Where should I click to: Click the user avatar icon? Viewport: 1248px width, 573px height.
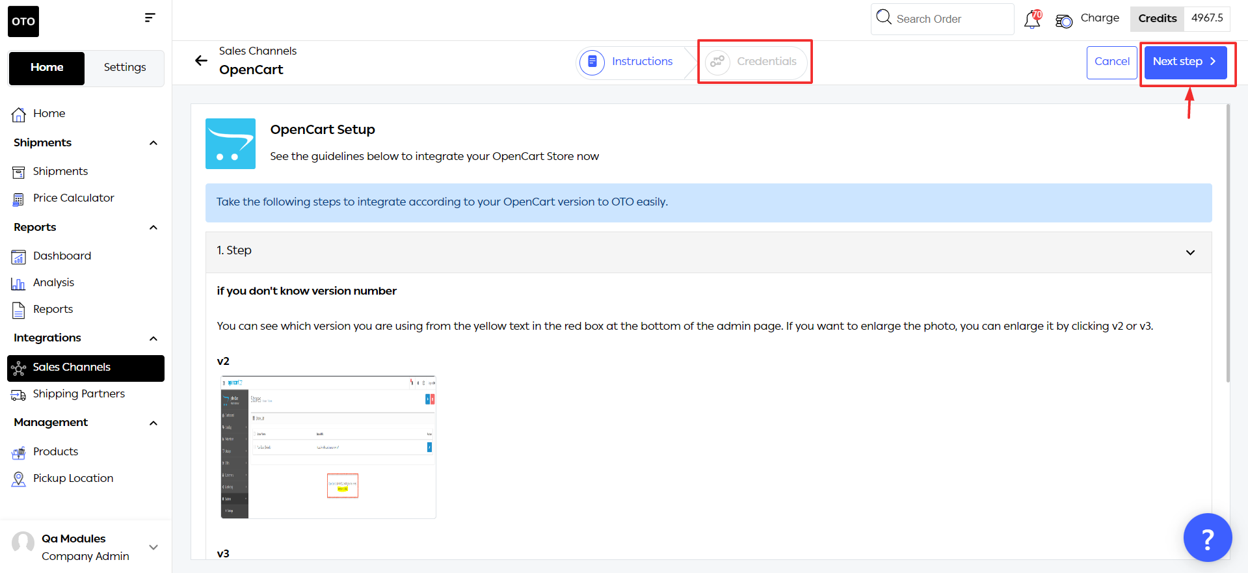(x=23, y=542)
